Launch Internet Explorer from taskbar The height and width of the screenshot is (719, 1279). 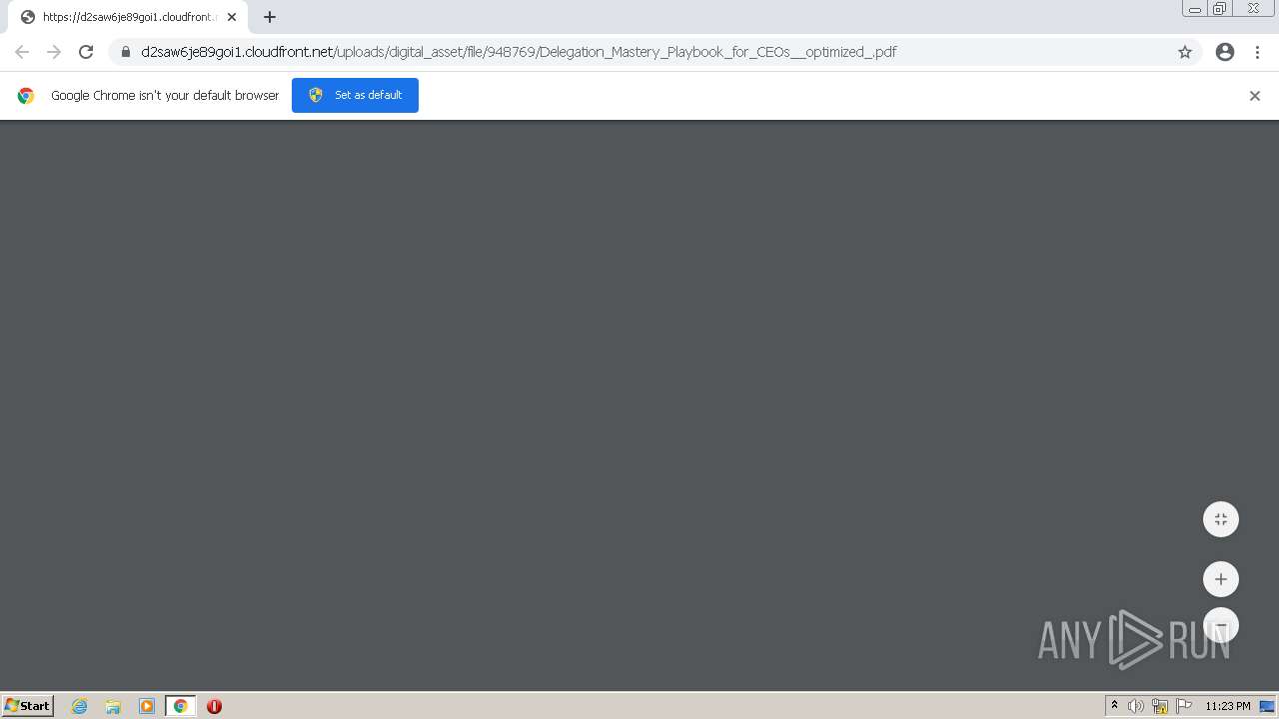click(80, 706)
